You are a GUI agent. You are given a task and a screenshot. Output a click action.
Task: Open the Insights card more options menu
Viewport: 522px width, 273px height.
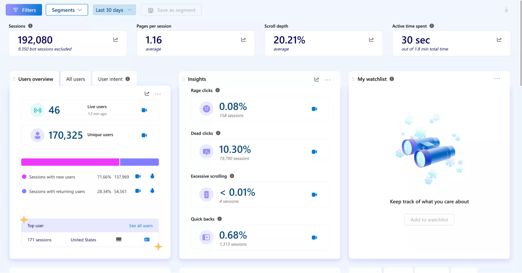pyautogui.click(x=327, y=80)
